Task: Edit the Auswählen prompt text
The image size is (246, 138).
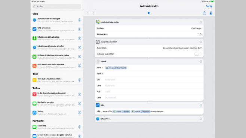Action: [x=182, y=48]
